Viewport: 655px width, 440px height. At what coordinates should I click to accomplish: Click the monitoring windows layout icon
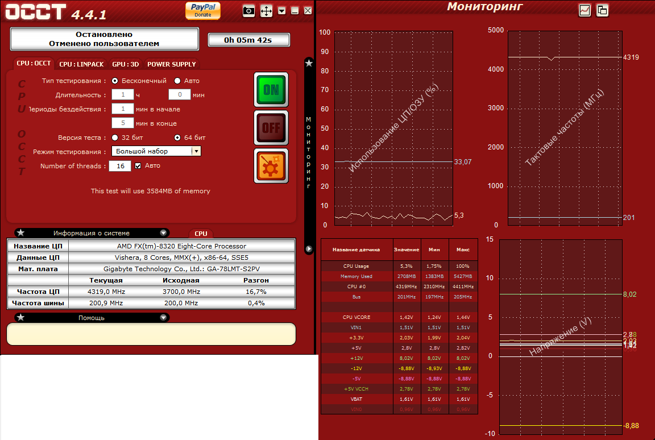click(x=602, y=10)
